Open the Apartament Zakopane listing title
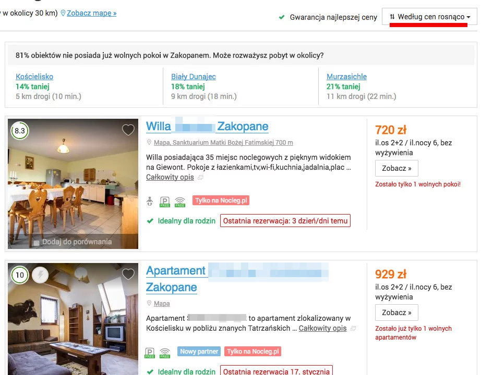 coord(237,279)
